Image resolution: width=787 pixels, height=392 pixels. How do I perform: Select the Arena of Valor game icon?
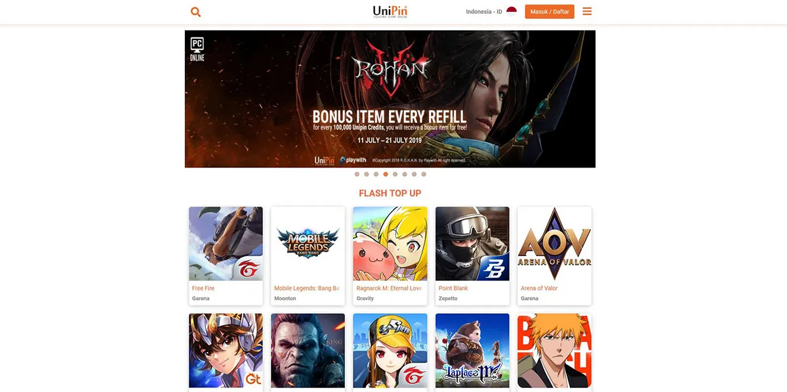click(x=554, y=244)
